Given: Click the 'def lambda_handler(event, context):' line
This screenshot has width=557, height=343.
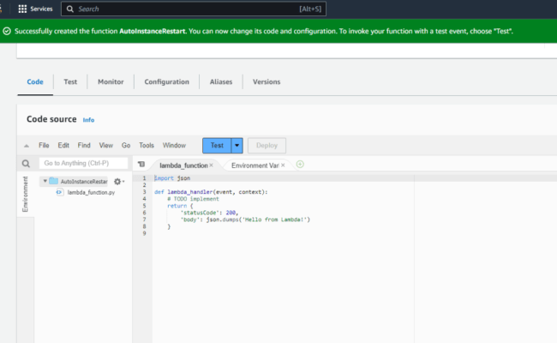Looking at the screenshot, I should [x=211, y=192].
